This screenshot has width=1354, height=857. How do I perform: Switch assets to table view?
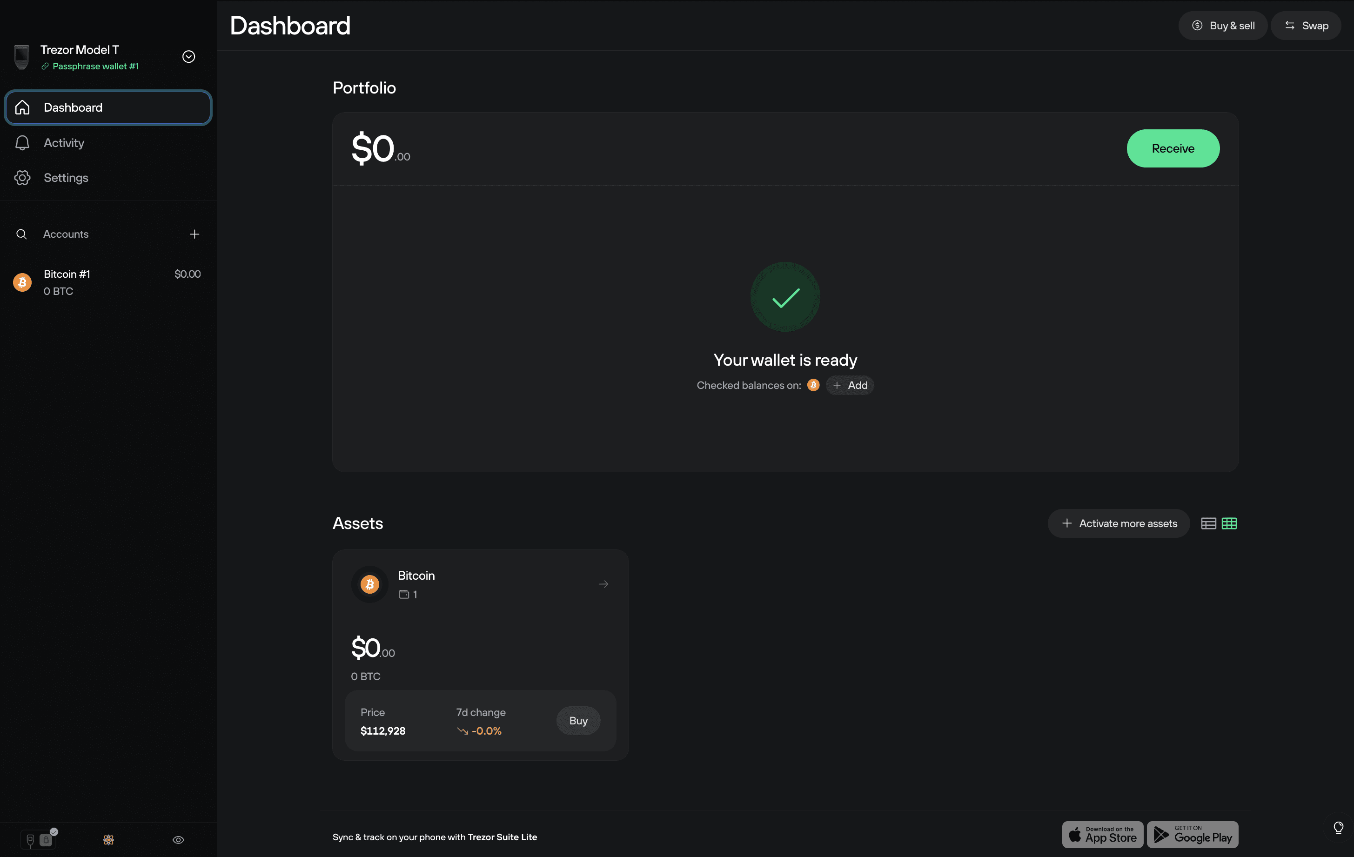[x=1208, y=523]
